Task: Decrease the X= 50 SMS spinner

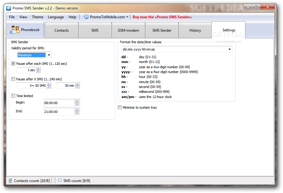Action: point(49,87)
